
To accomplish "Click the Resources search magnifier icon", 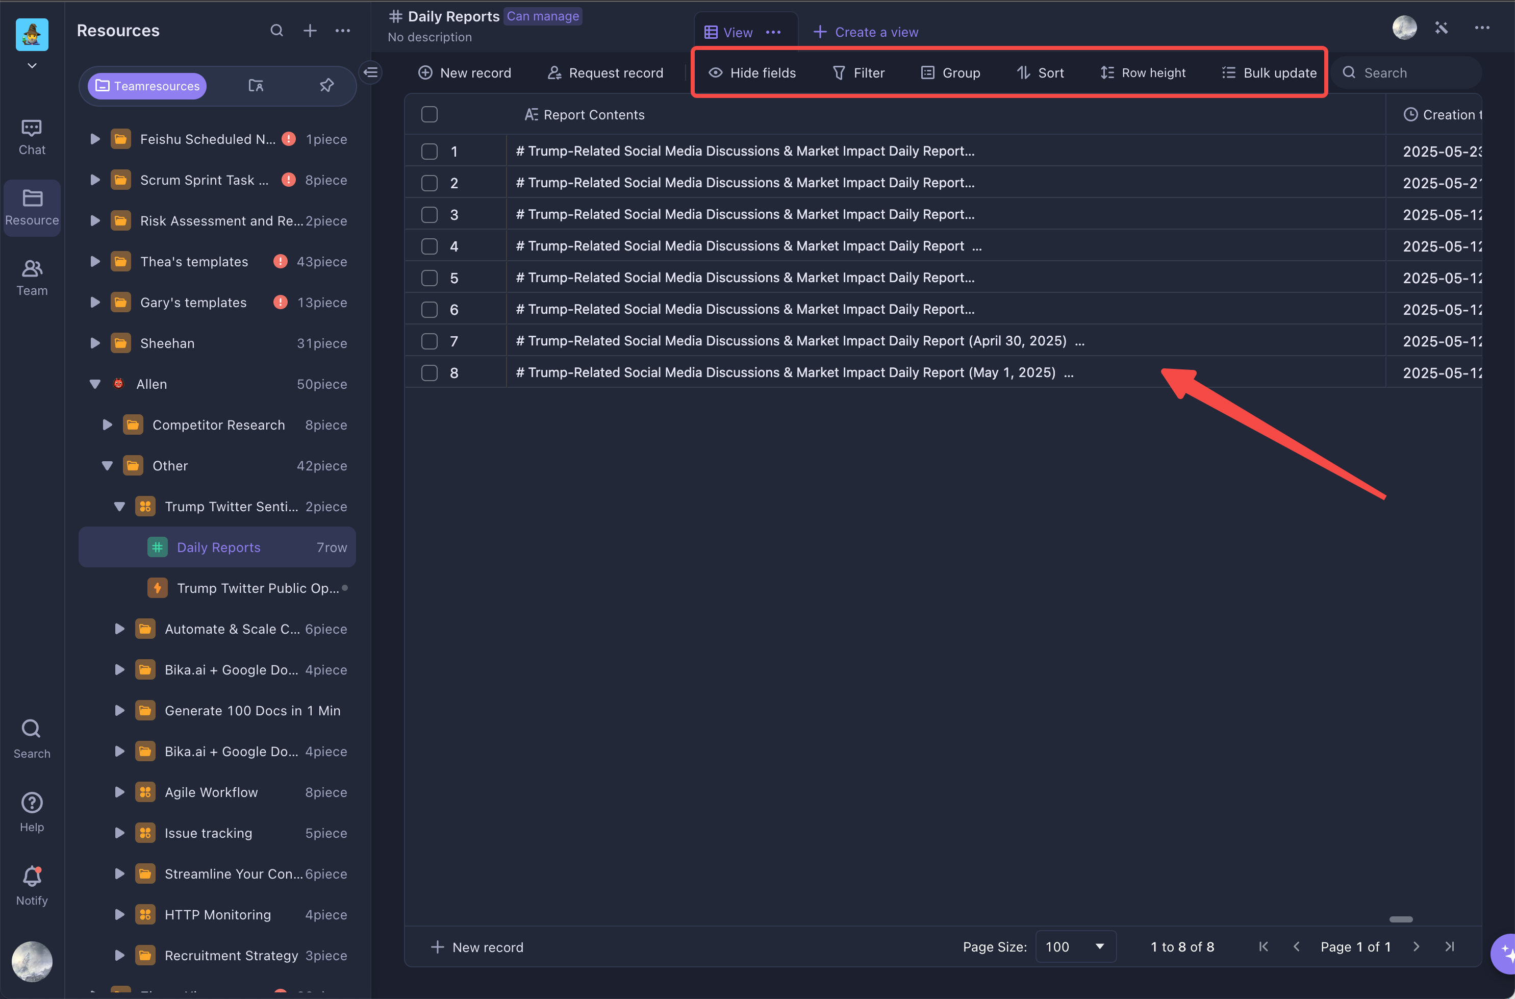I will (276, 31).
